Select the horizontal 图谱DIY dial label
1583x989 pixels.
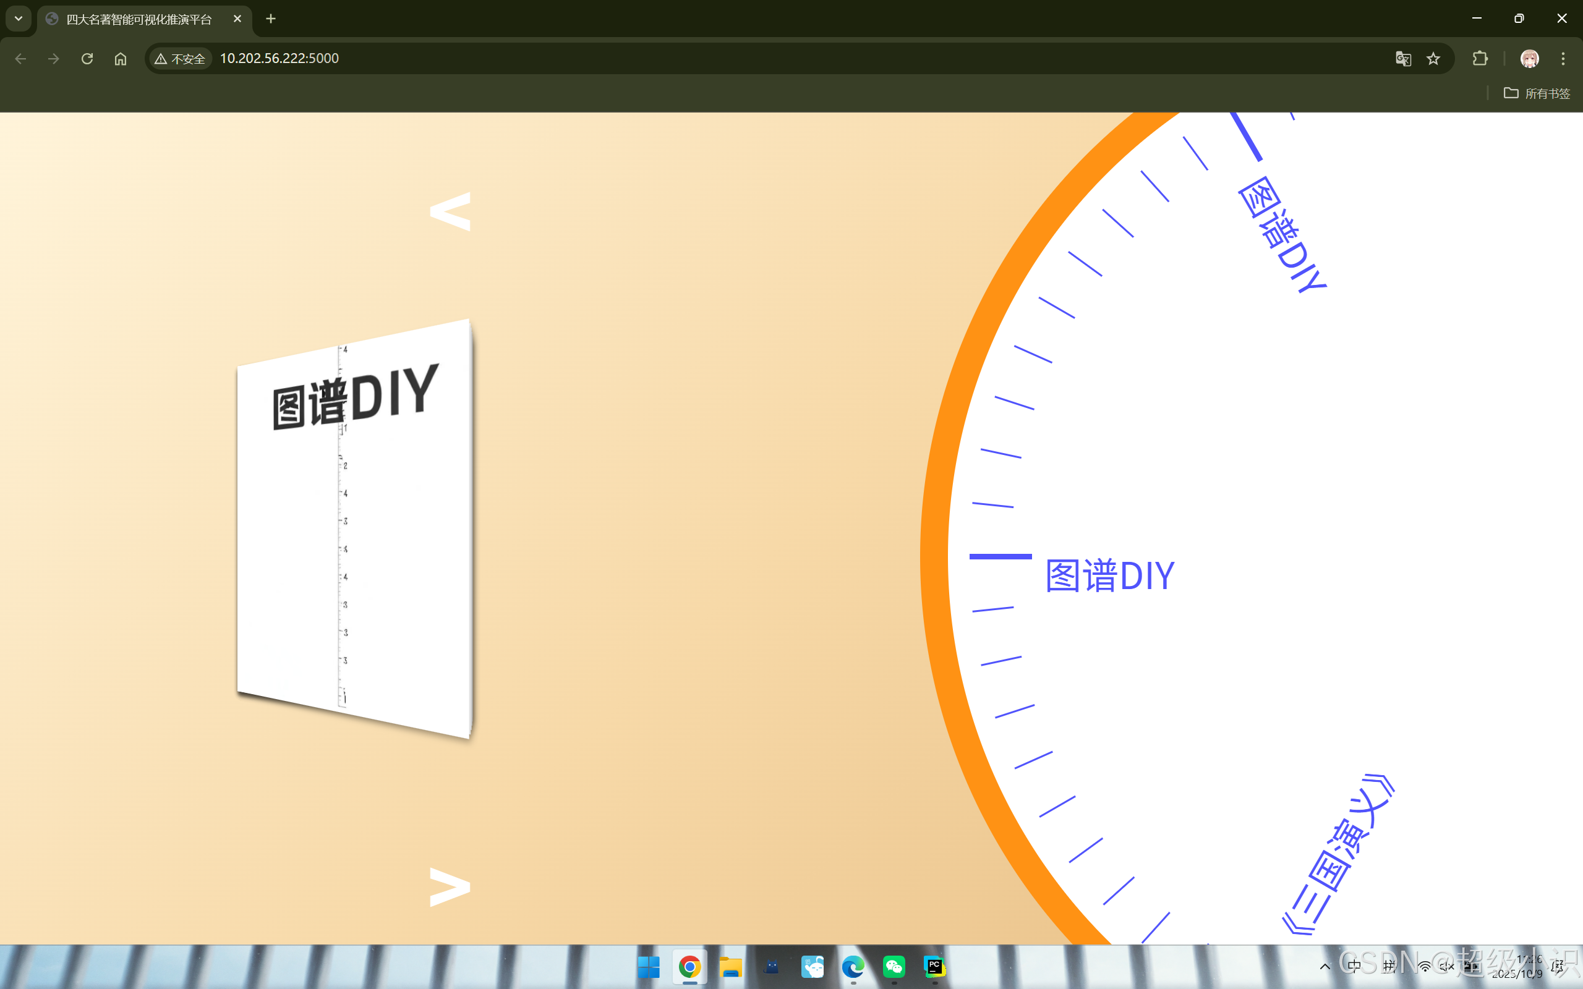[x=1109, y=576]
